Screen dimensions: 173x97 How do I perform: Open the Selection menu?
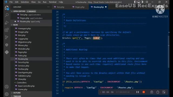[x=25, y=2]
